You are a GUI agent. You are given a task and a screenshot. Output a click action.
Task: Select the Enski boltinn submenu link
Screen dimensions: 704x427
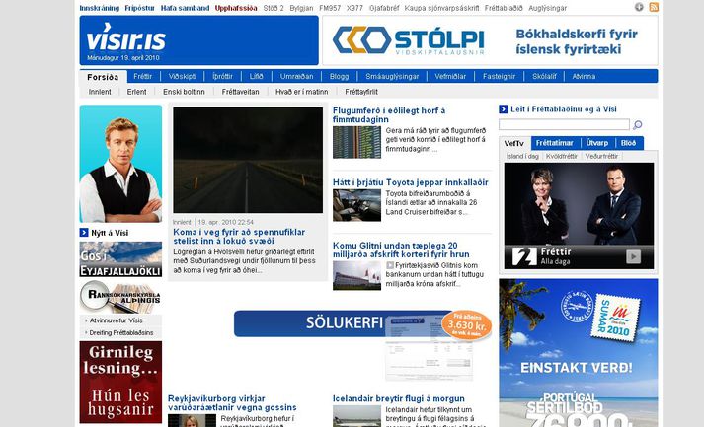pos(184,92)
